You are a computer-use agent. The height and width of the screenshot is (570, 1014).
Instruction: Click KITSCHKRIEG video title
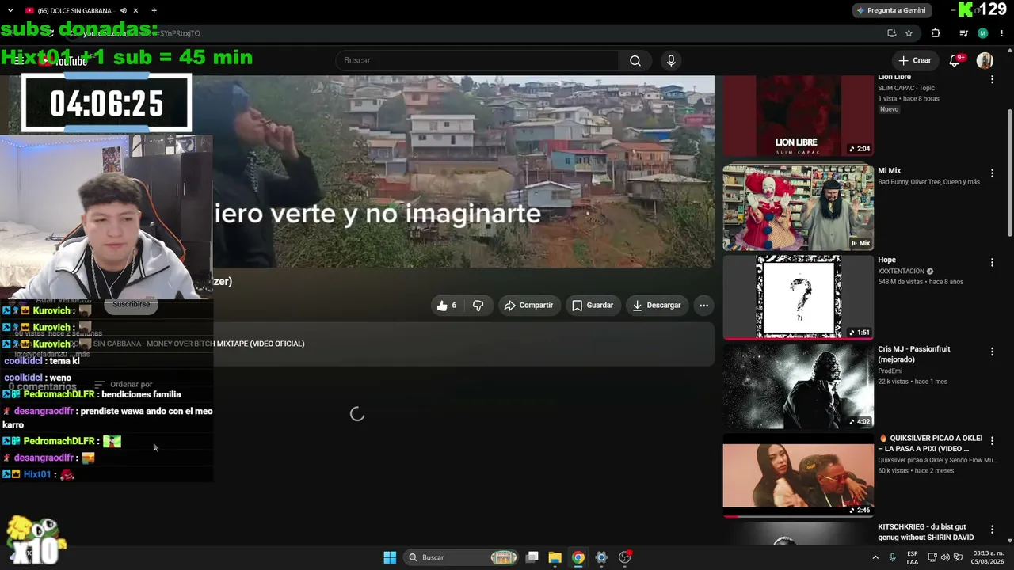pos(925,532)
